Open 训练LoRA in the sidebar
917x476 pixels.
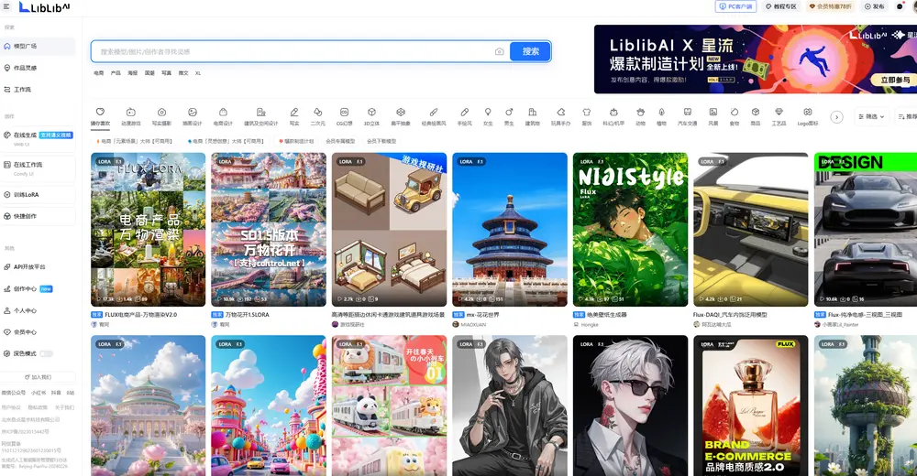pos(26,195)
